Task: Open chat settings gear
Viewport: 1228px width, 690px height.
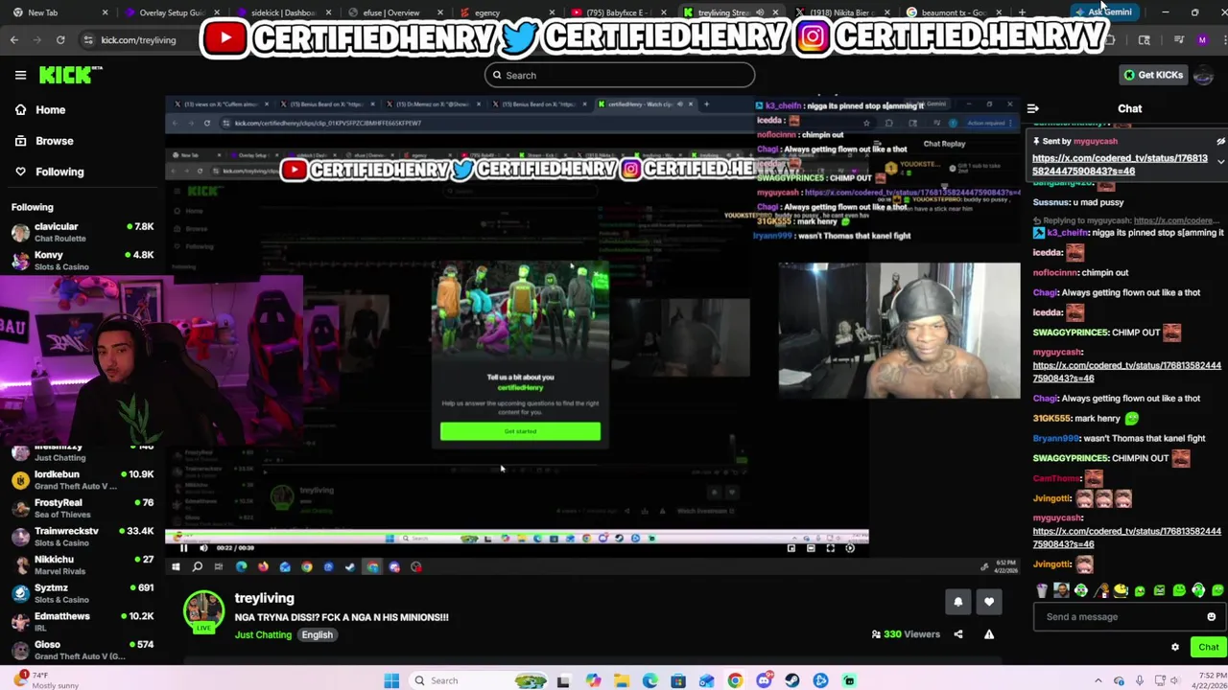Action: click(x=1175, y=647)
